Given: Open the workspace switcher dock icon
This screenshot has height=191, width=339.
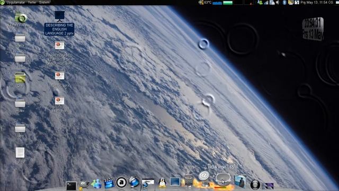Looking at the screenshot, I should click(268, 186).
